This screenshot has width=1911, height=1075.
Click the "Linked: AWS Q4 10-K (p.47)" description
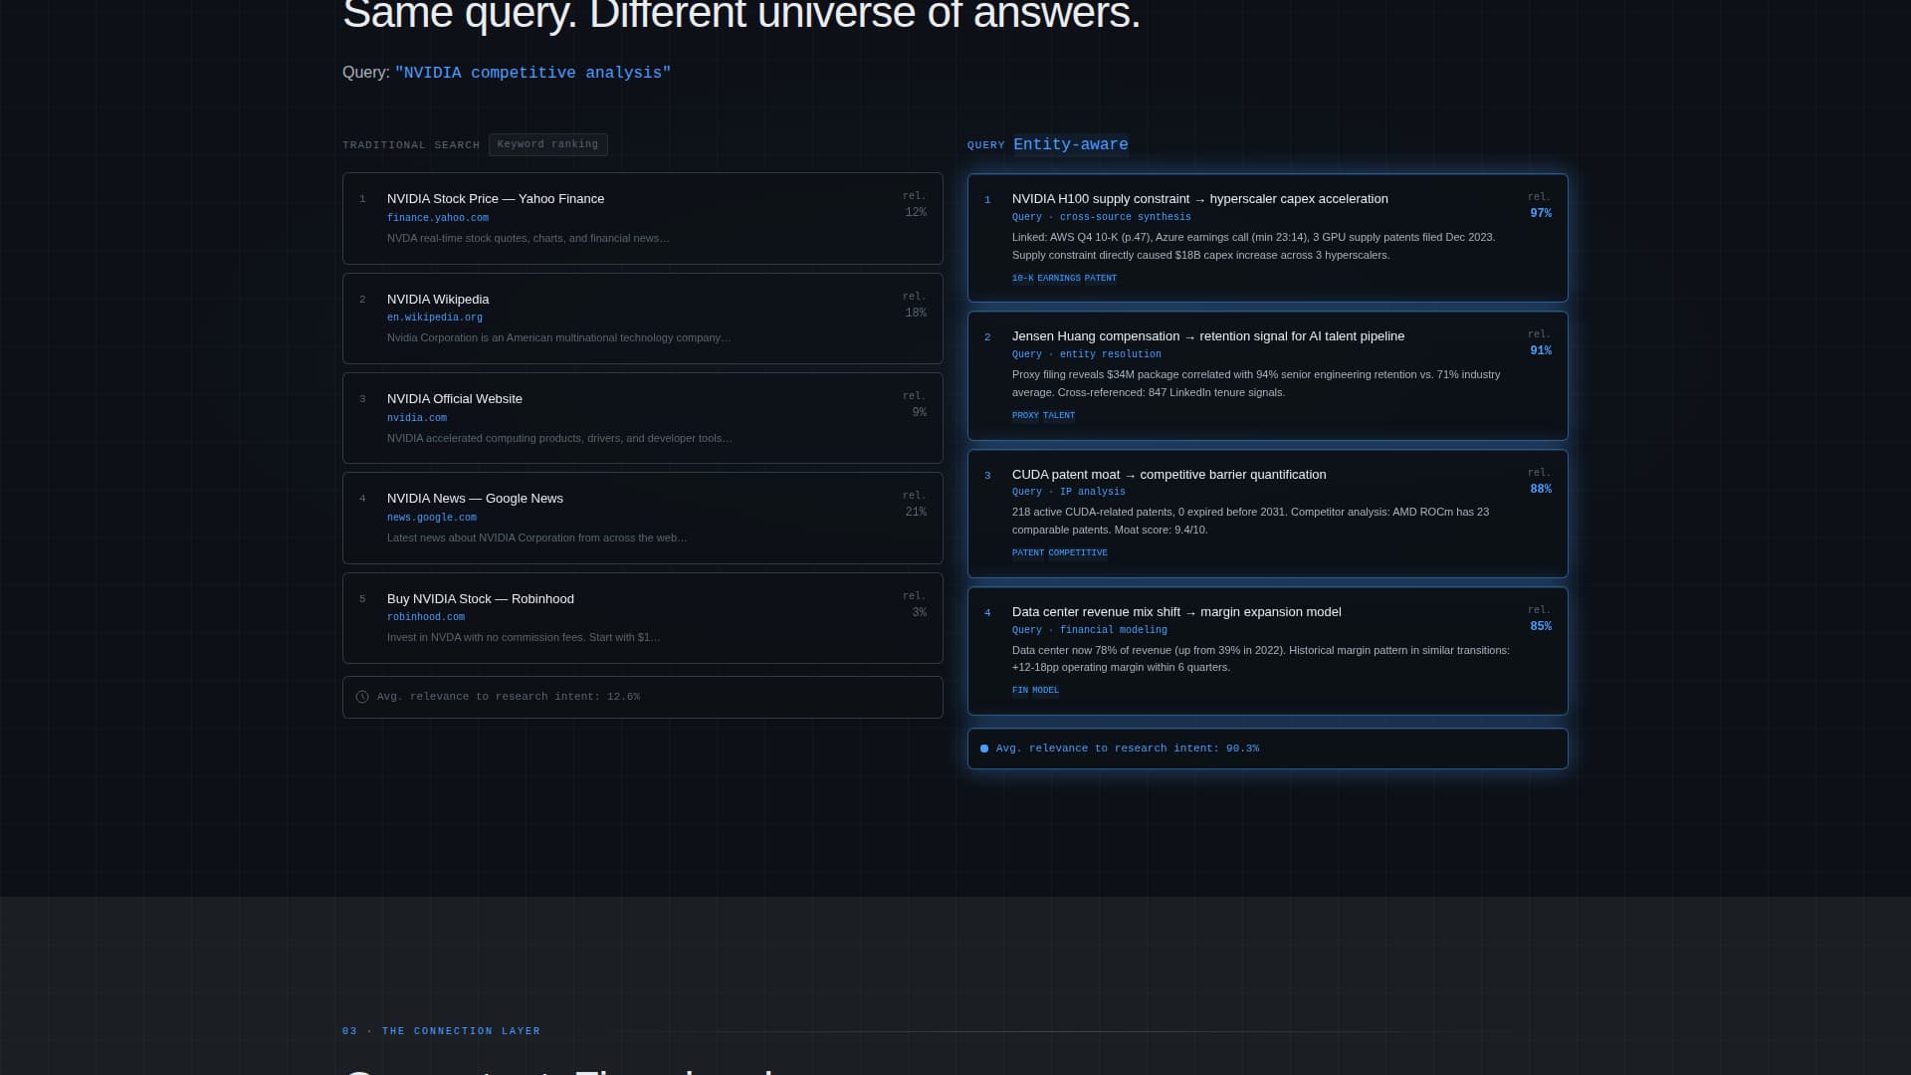pos(1254,247)
